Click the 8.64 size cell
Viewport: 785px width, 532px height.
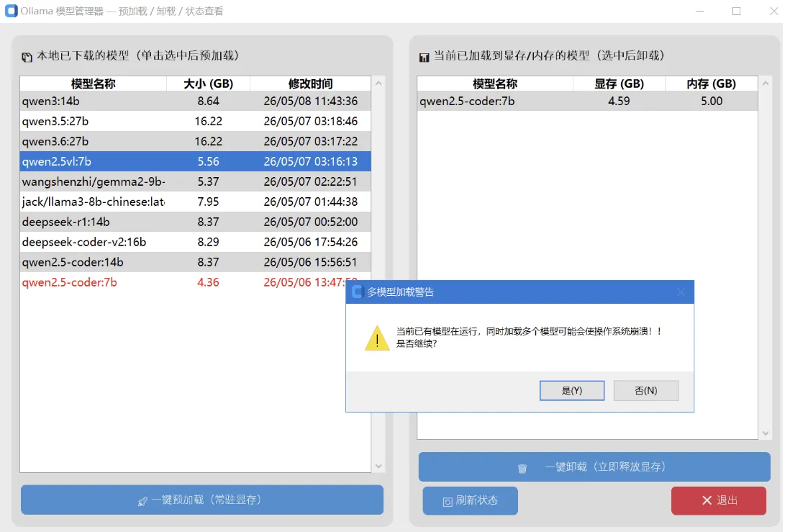(x=208, y=102)
